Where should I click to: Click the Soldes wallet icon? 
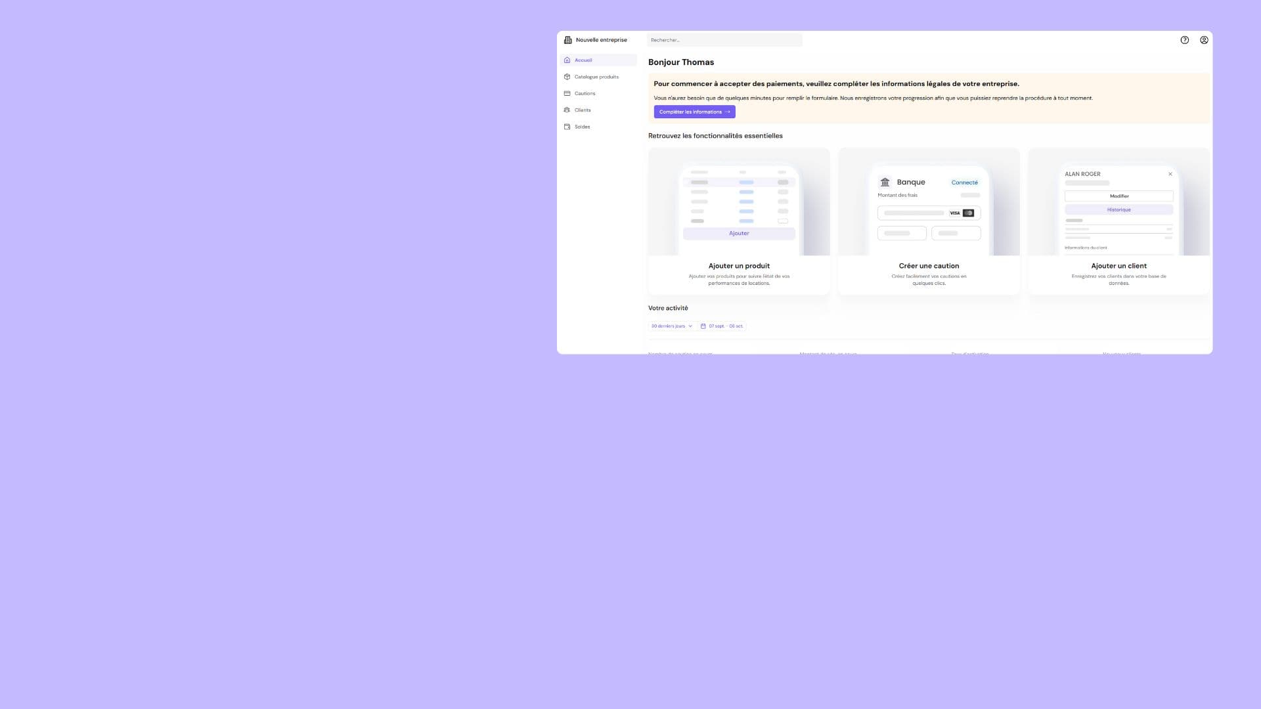coord(567,127)
